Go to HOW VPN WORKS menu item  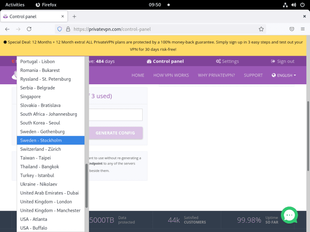pos(171,75)
